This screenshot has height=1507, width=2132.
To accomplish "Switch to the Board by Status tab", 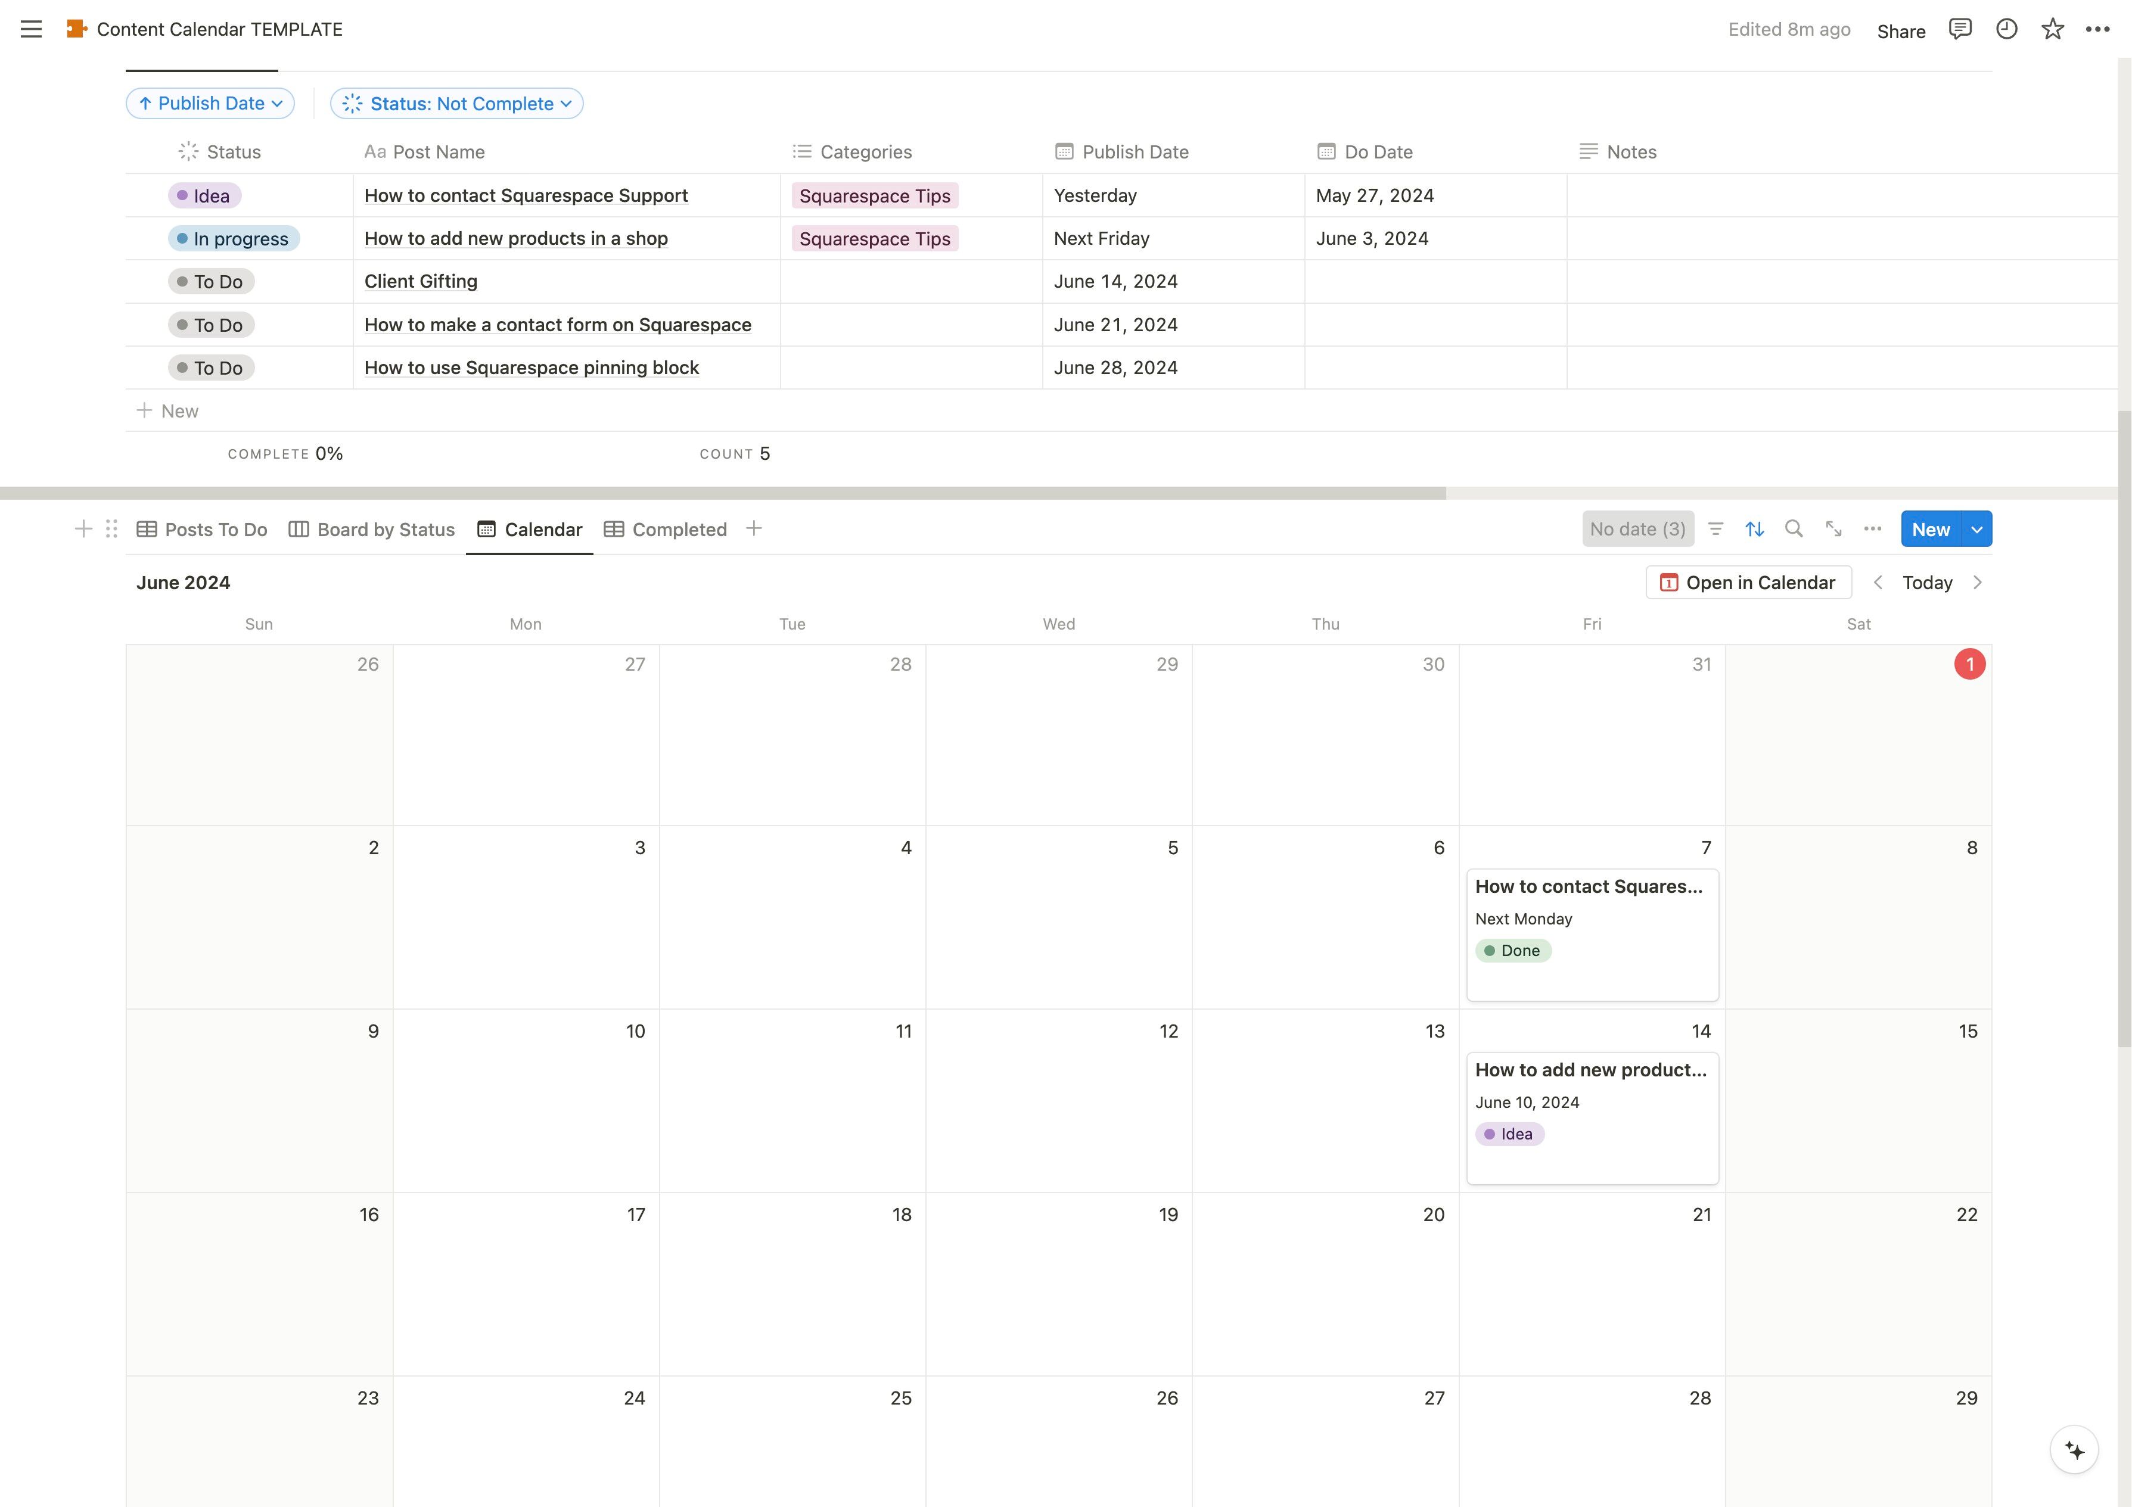I will 371,530.
